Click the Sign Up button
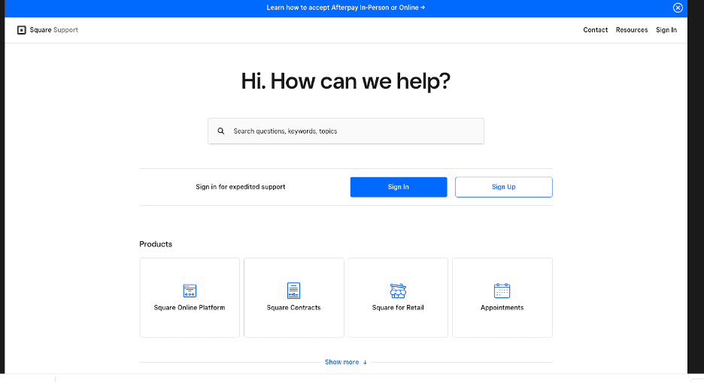The width and height of the screenshot is (704, 383). (504, 187)
